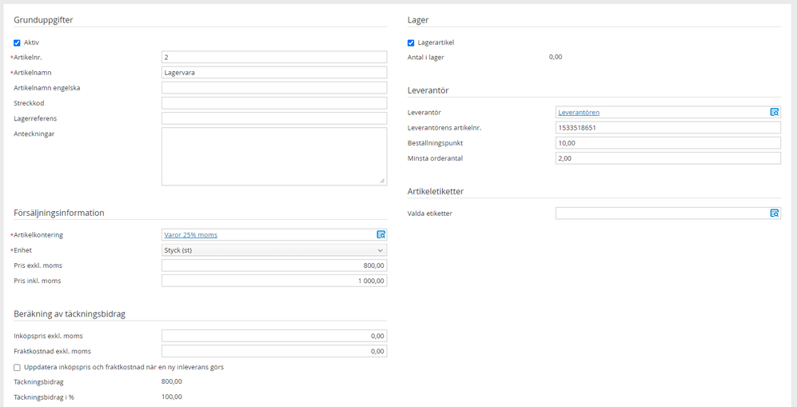The height and width of the screenshot is (407, 797).
Task: Uncheck the Aktiv checkbox
Action: click(18, 42)
